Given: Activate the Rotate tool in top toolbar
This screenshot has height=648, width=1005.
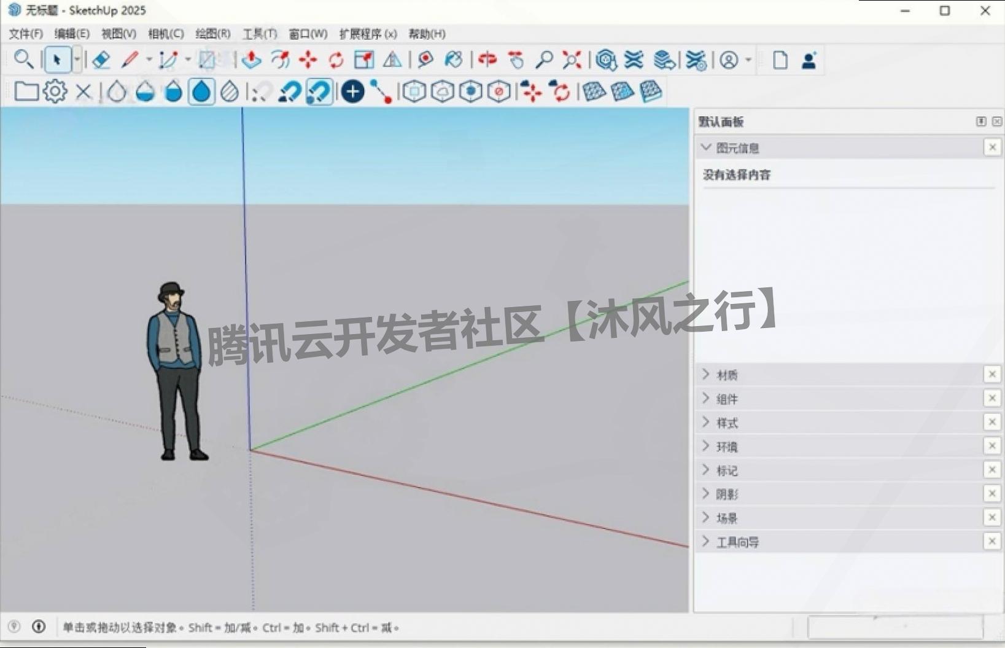Looking at the screenshot, I should (336, 60).
